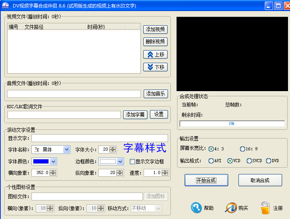Open 帮助 help icon

tap(196, 208)
